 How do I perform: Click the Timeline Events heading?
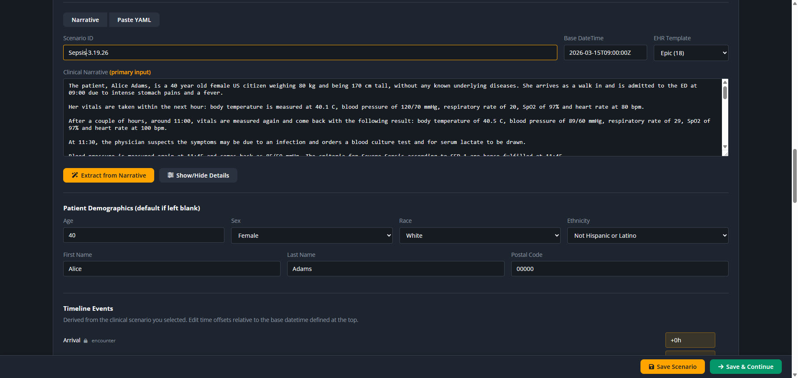(88, 308)
